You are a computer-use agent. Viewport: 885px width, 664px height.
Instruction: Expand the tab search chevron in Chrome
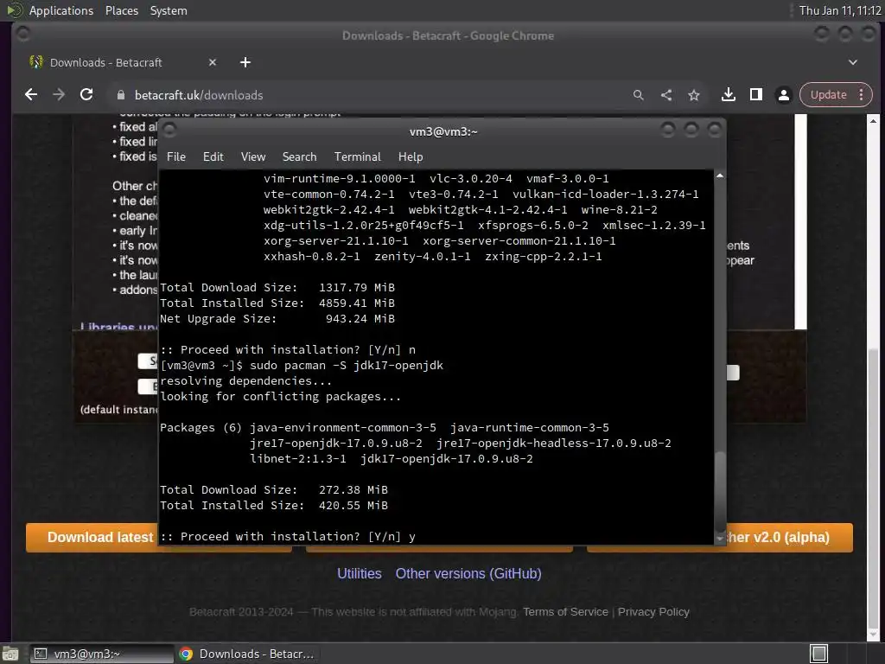tap(853, 62)
